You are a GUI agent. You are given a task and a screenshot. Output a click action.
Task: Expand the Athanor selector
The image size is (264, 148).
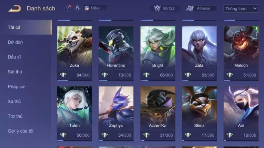(x=202, y=8)
